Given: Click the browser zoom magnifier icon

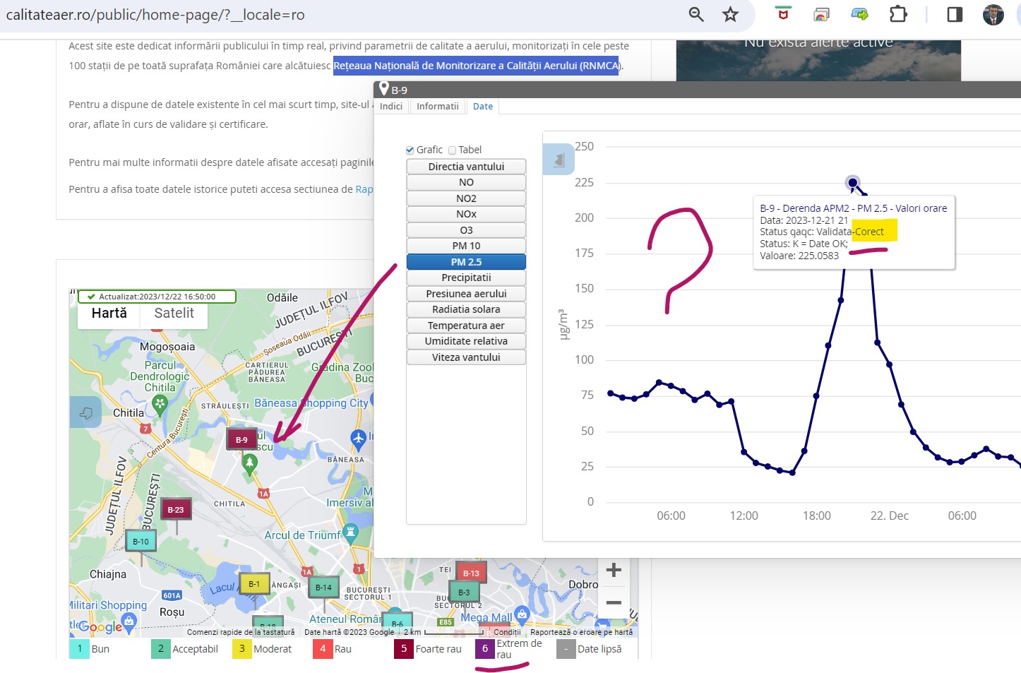Looking at the screenshot, I should click(x=696, y=15).
